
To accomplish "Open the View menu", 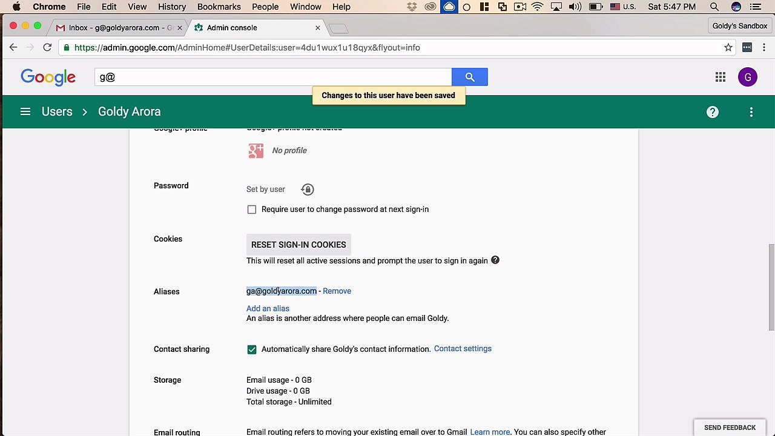I will (137, 7).
